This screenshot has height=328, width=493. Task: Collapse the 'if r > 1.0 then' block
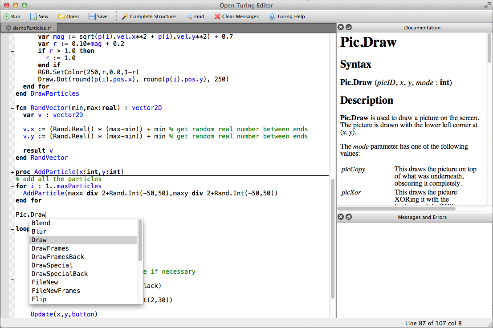12,51
